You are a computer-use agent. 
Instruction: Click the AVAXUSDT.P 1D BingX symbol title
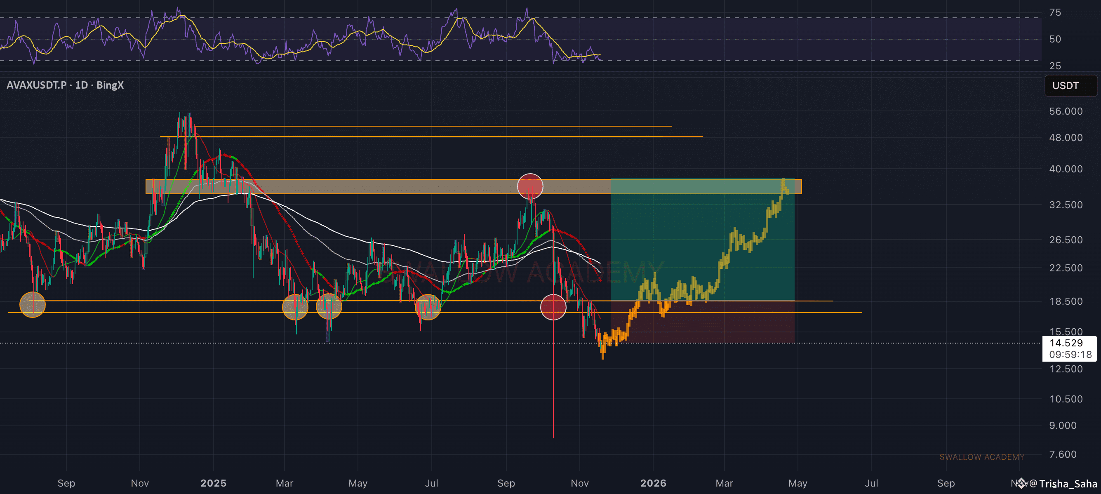(x=65, y=85)
